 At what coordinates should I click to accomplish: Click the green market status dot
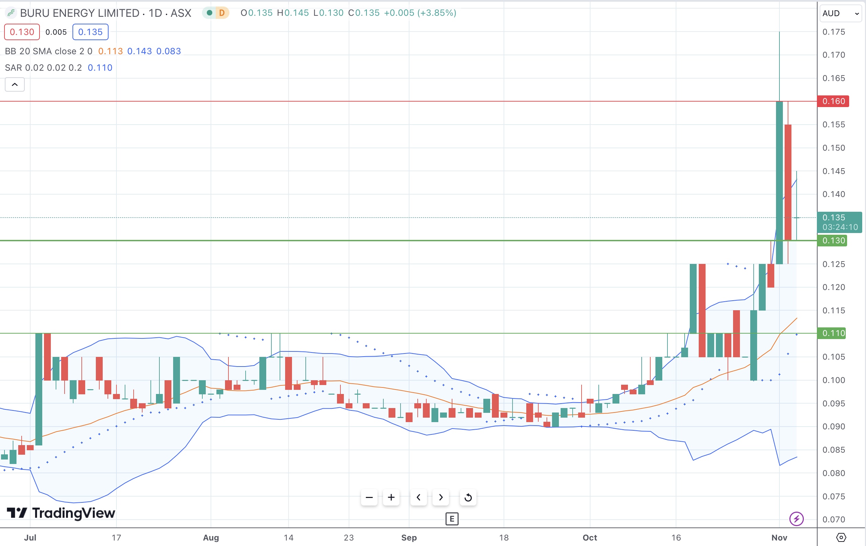click(209, 13)
